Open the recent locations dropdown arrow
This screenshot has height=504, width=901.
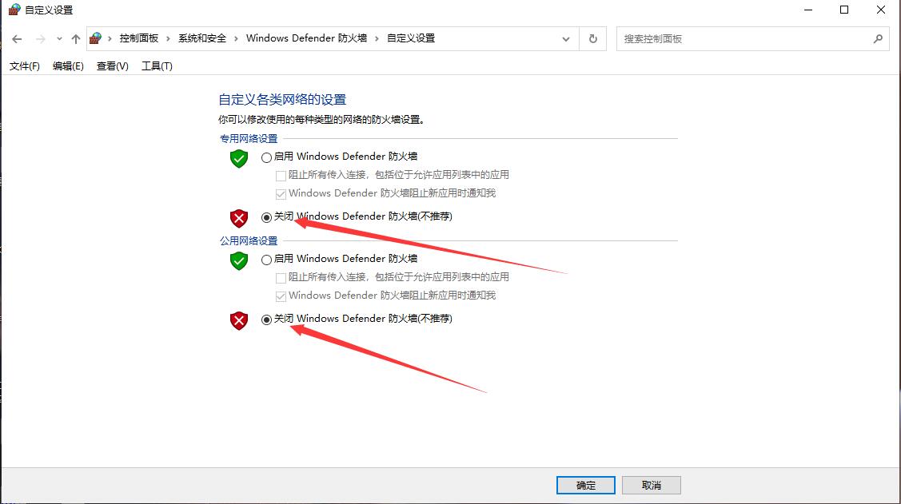(59, 39)
